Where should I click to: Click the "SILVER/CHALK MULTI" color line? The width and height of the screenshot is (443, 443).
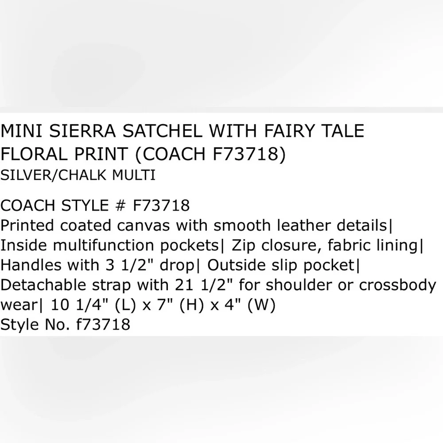[x=78, y=176]
